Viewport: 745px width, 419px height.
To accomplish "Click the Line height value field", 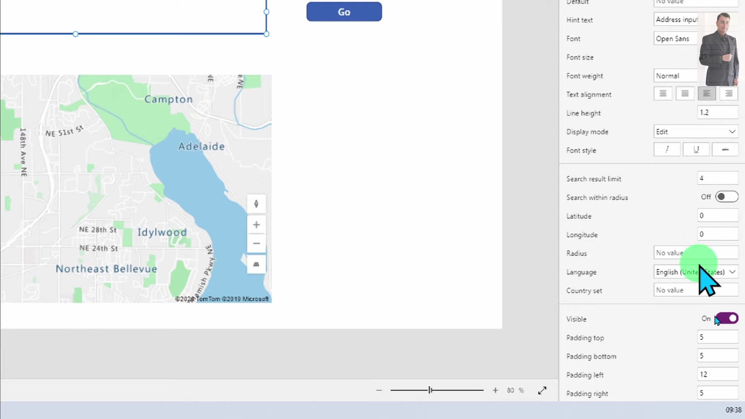I will click(x=717, y=112).
